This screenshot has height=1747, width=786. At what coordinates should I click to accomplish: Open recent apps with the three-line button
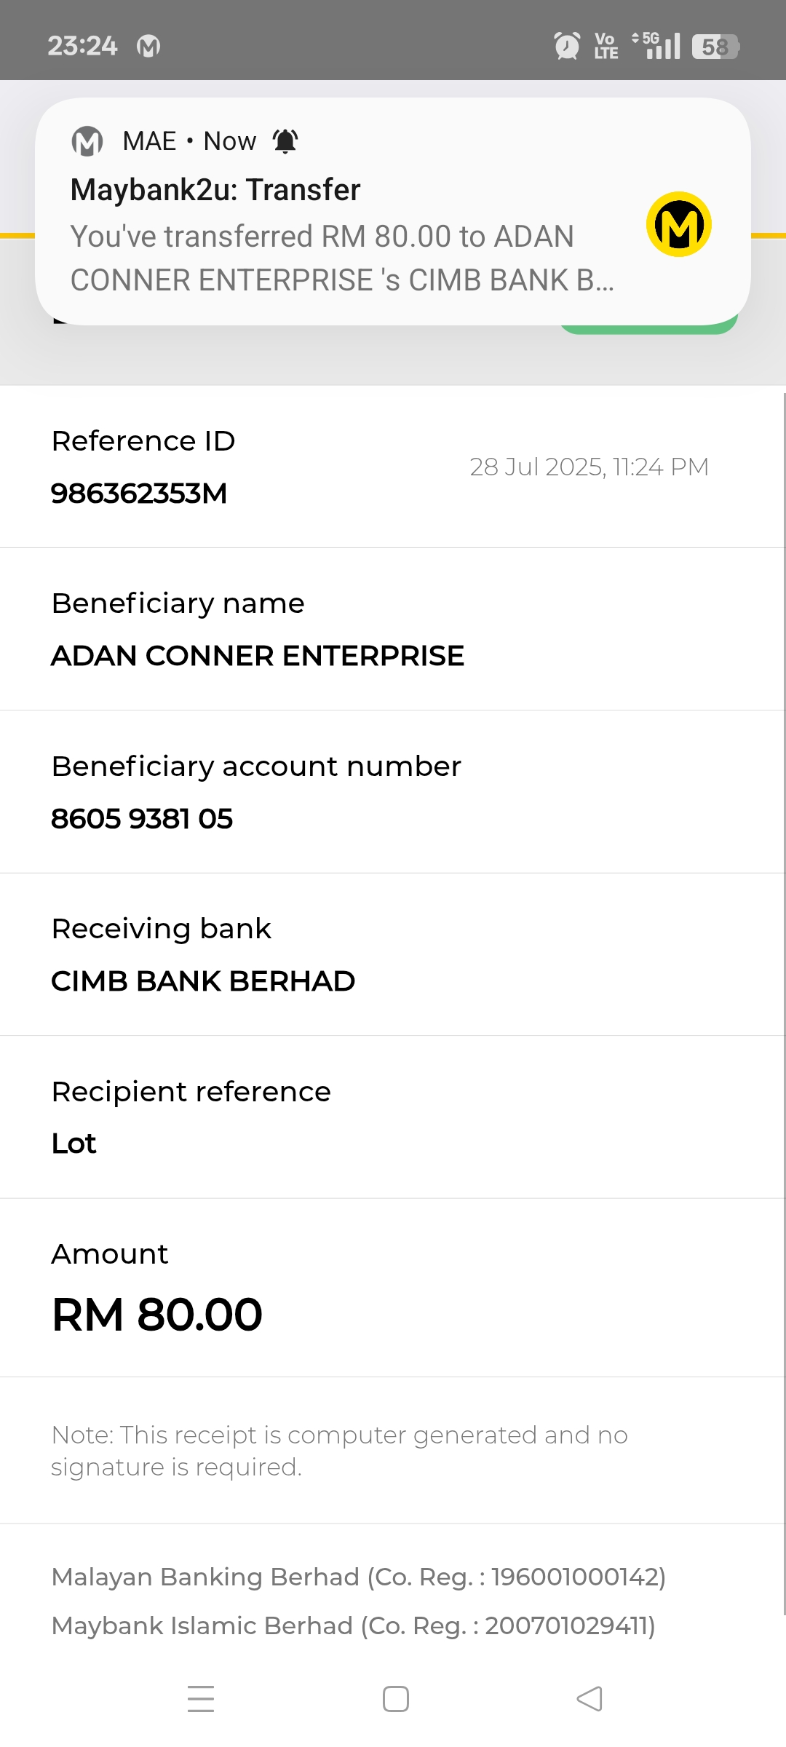(201, 1699)
